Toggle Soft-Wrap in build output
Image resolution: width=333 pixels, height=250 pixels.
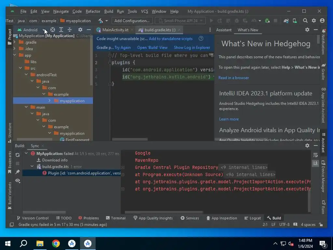click(315, 155)
